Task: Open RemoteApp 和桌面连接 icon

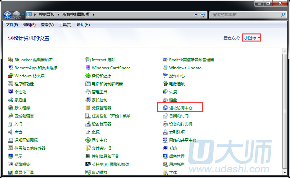Action: (11, 68)
